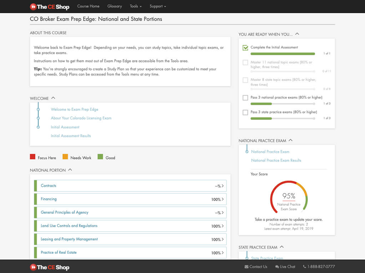The image size is (365, 273).
Task: Click the Contact Us footer link
Action: (256, 267)
